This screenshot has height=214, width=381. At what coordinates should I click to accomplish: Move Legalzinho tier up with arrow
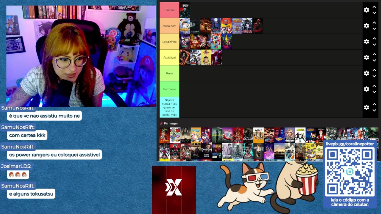coord(374,39)
